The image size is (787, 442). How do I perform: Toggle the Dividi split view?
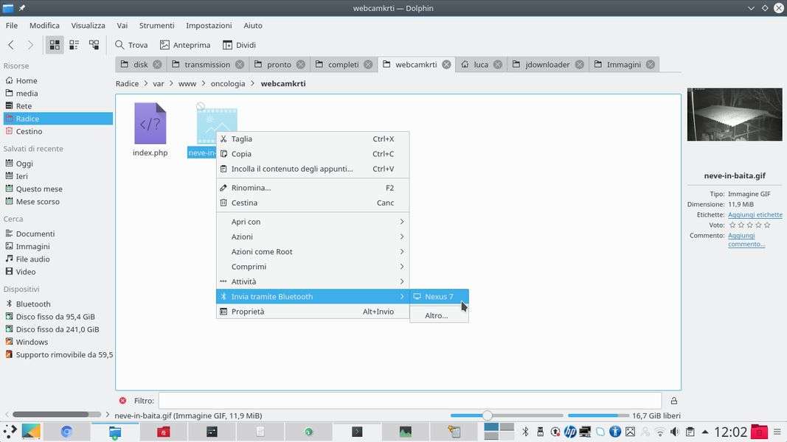point(239,45)
